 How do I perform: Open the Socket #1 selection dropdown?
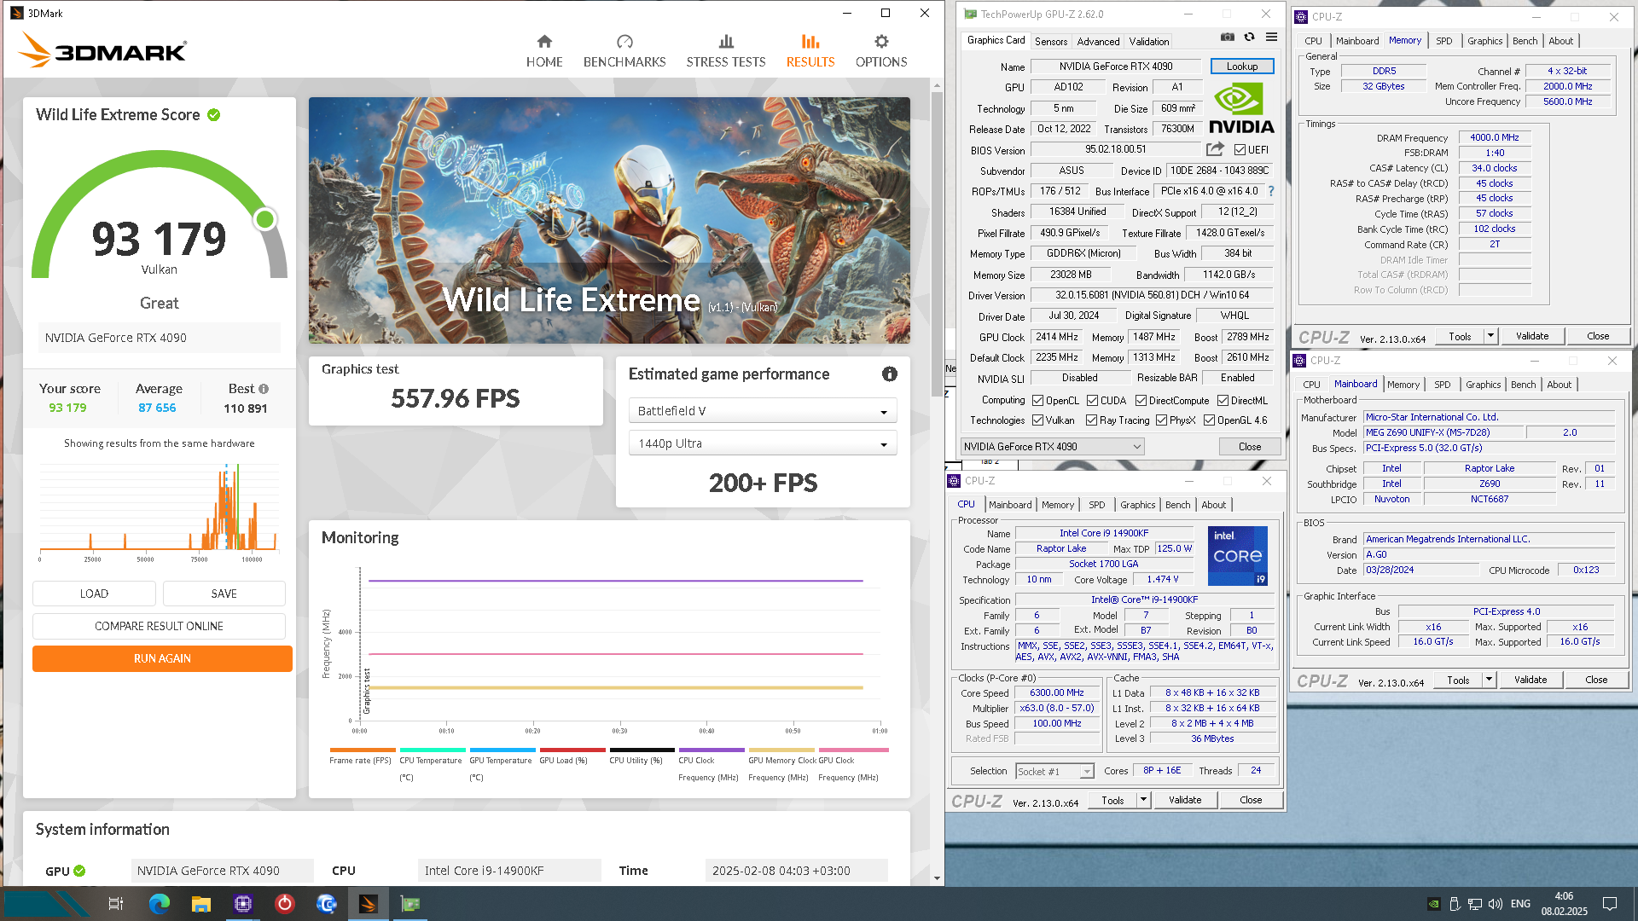pyautogui.click(x=1054, y=772)
